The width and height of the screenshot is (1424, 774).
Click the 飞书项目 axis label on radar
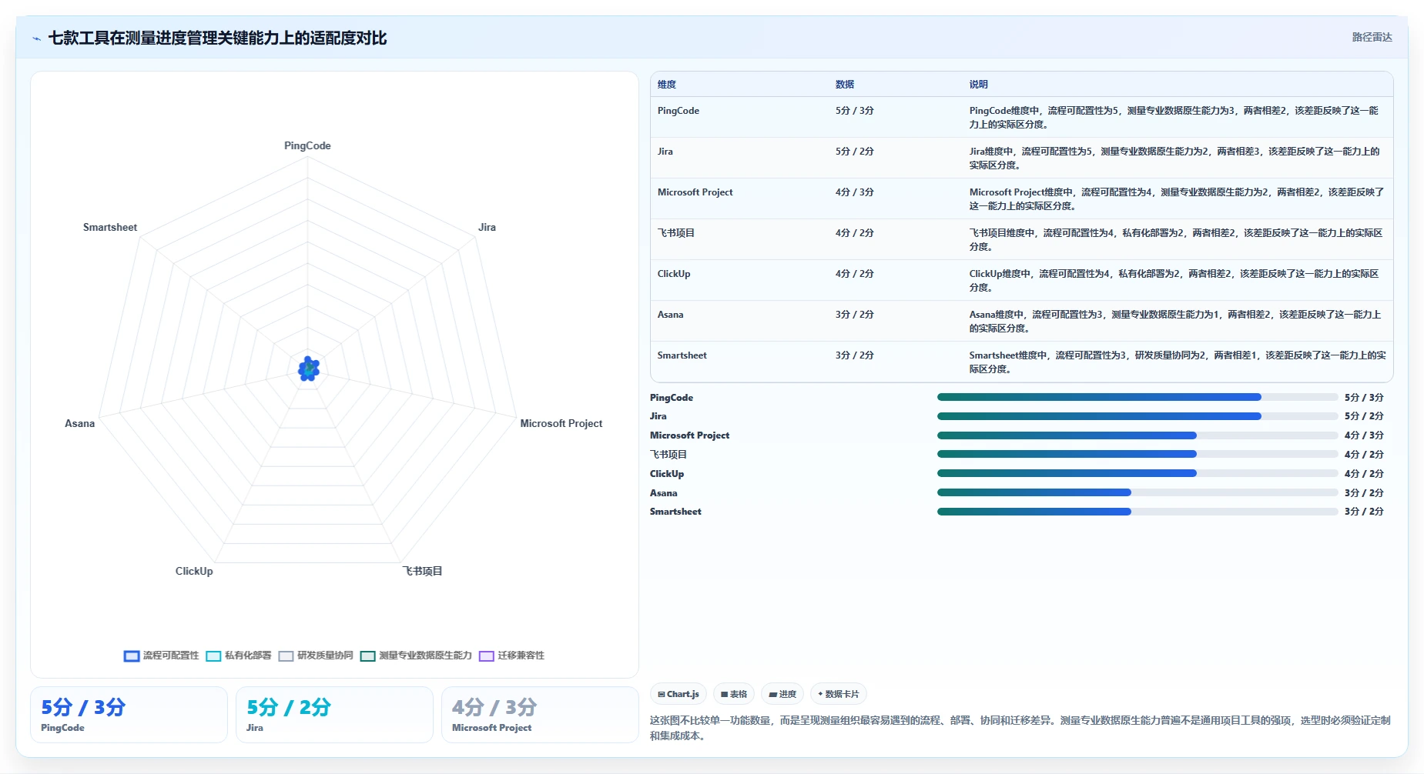point(423,571)
